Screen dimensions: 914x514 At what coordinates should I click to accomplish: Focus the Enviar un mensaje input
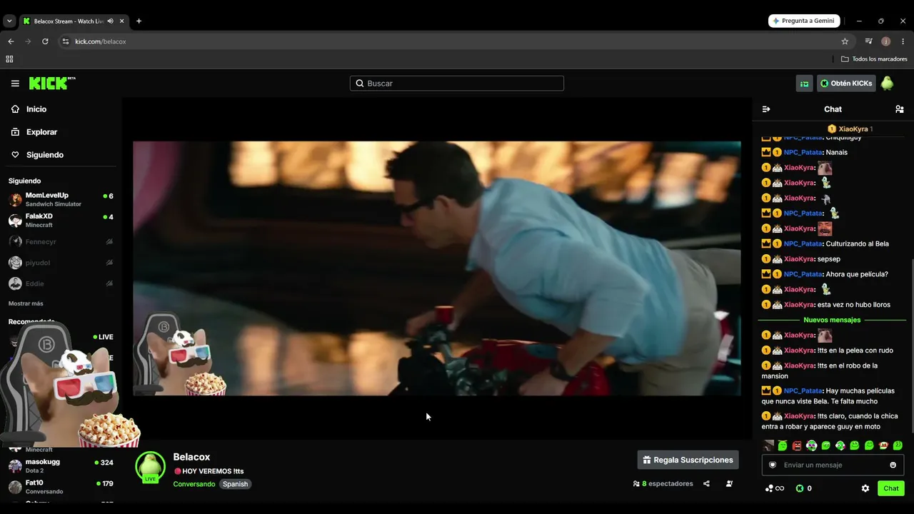tap(833, 465)
